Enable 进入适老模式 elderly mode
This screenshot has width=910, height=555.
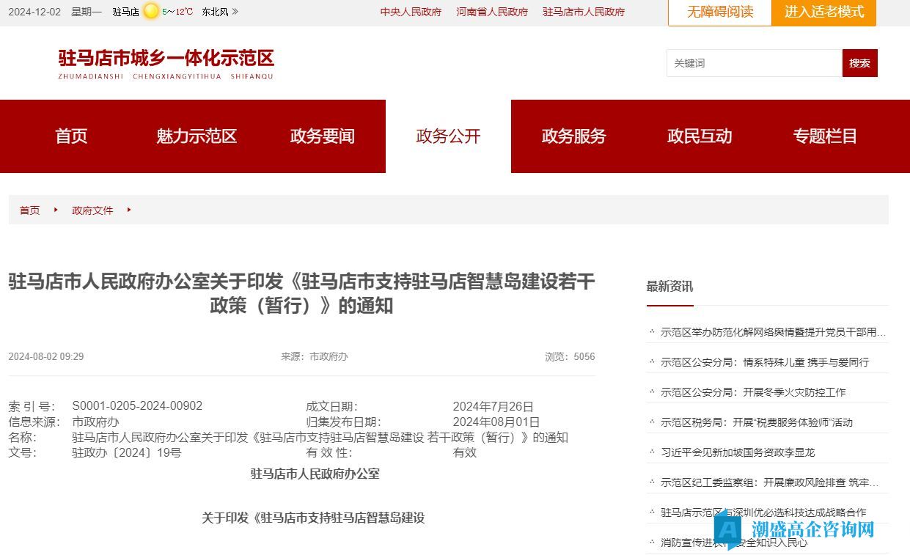click(x=824, y=12)
